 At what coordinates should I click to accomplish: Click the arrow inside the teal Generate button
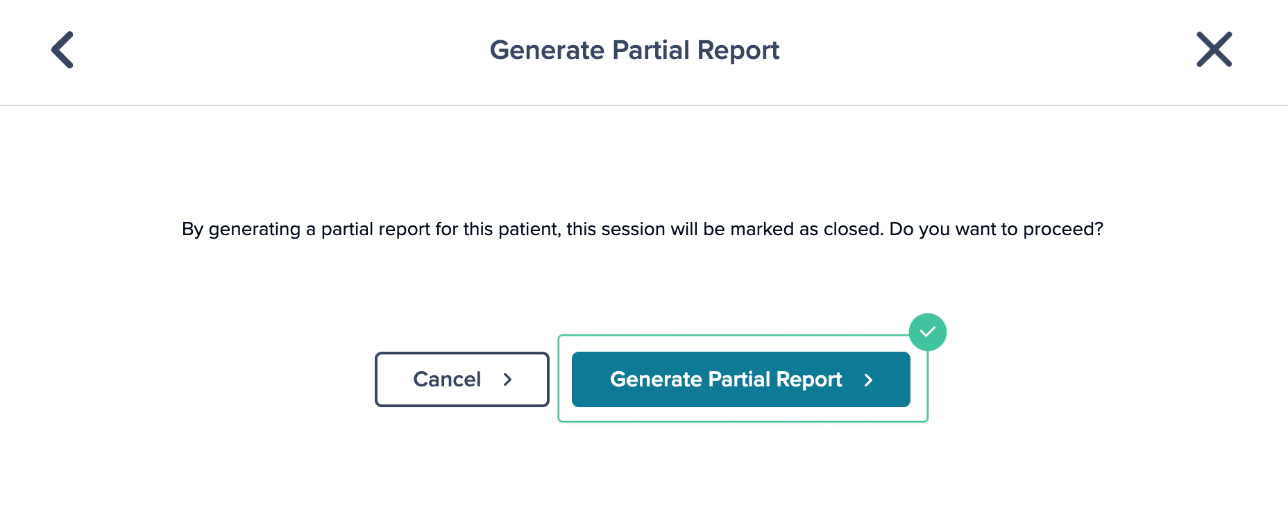pyautogui.click(x=868, y=379)
